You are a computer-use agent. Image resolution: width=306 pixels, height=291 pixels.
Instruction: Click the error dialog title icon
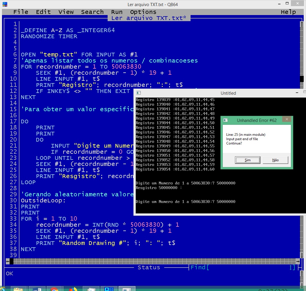point(226,120)
